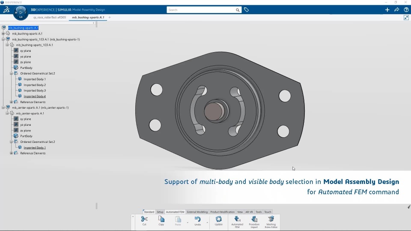Click the xy plane icon under mb_center-xparts

point(16,119)
